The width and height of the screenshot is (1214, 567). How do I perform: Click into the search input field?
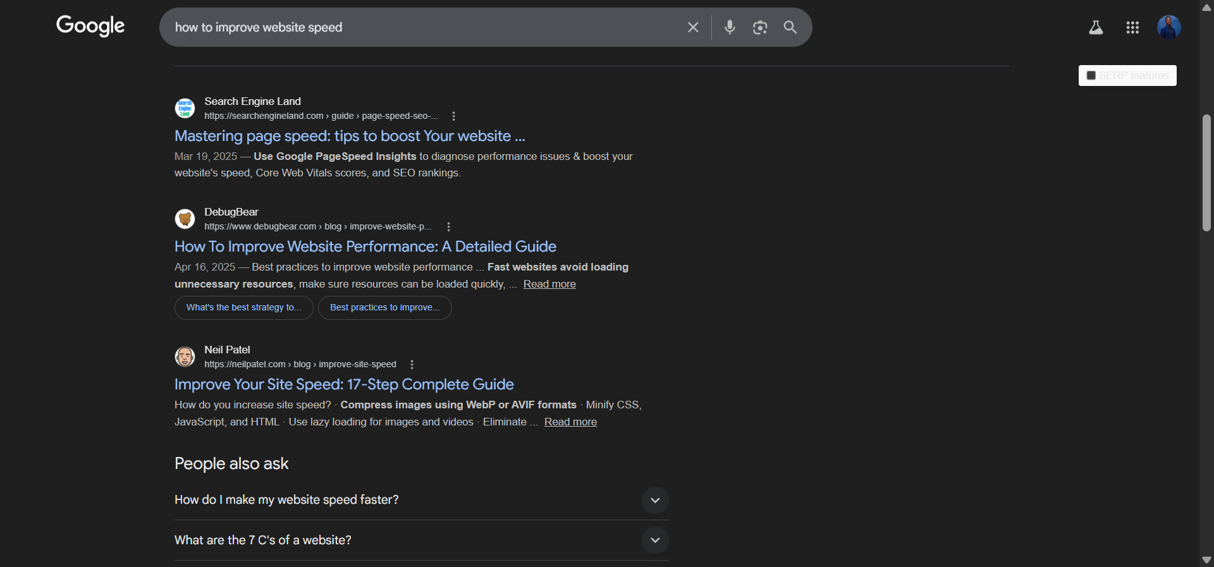pos(424,27)
